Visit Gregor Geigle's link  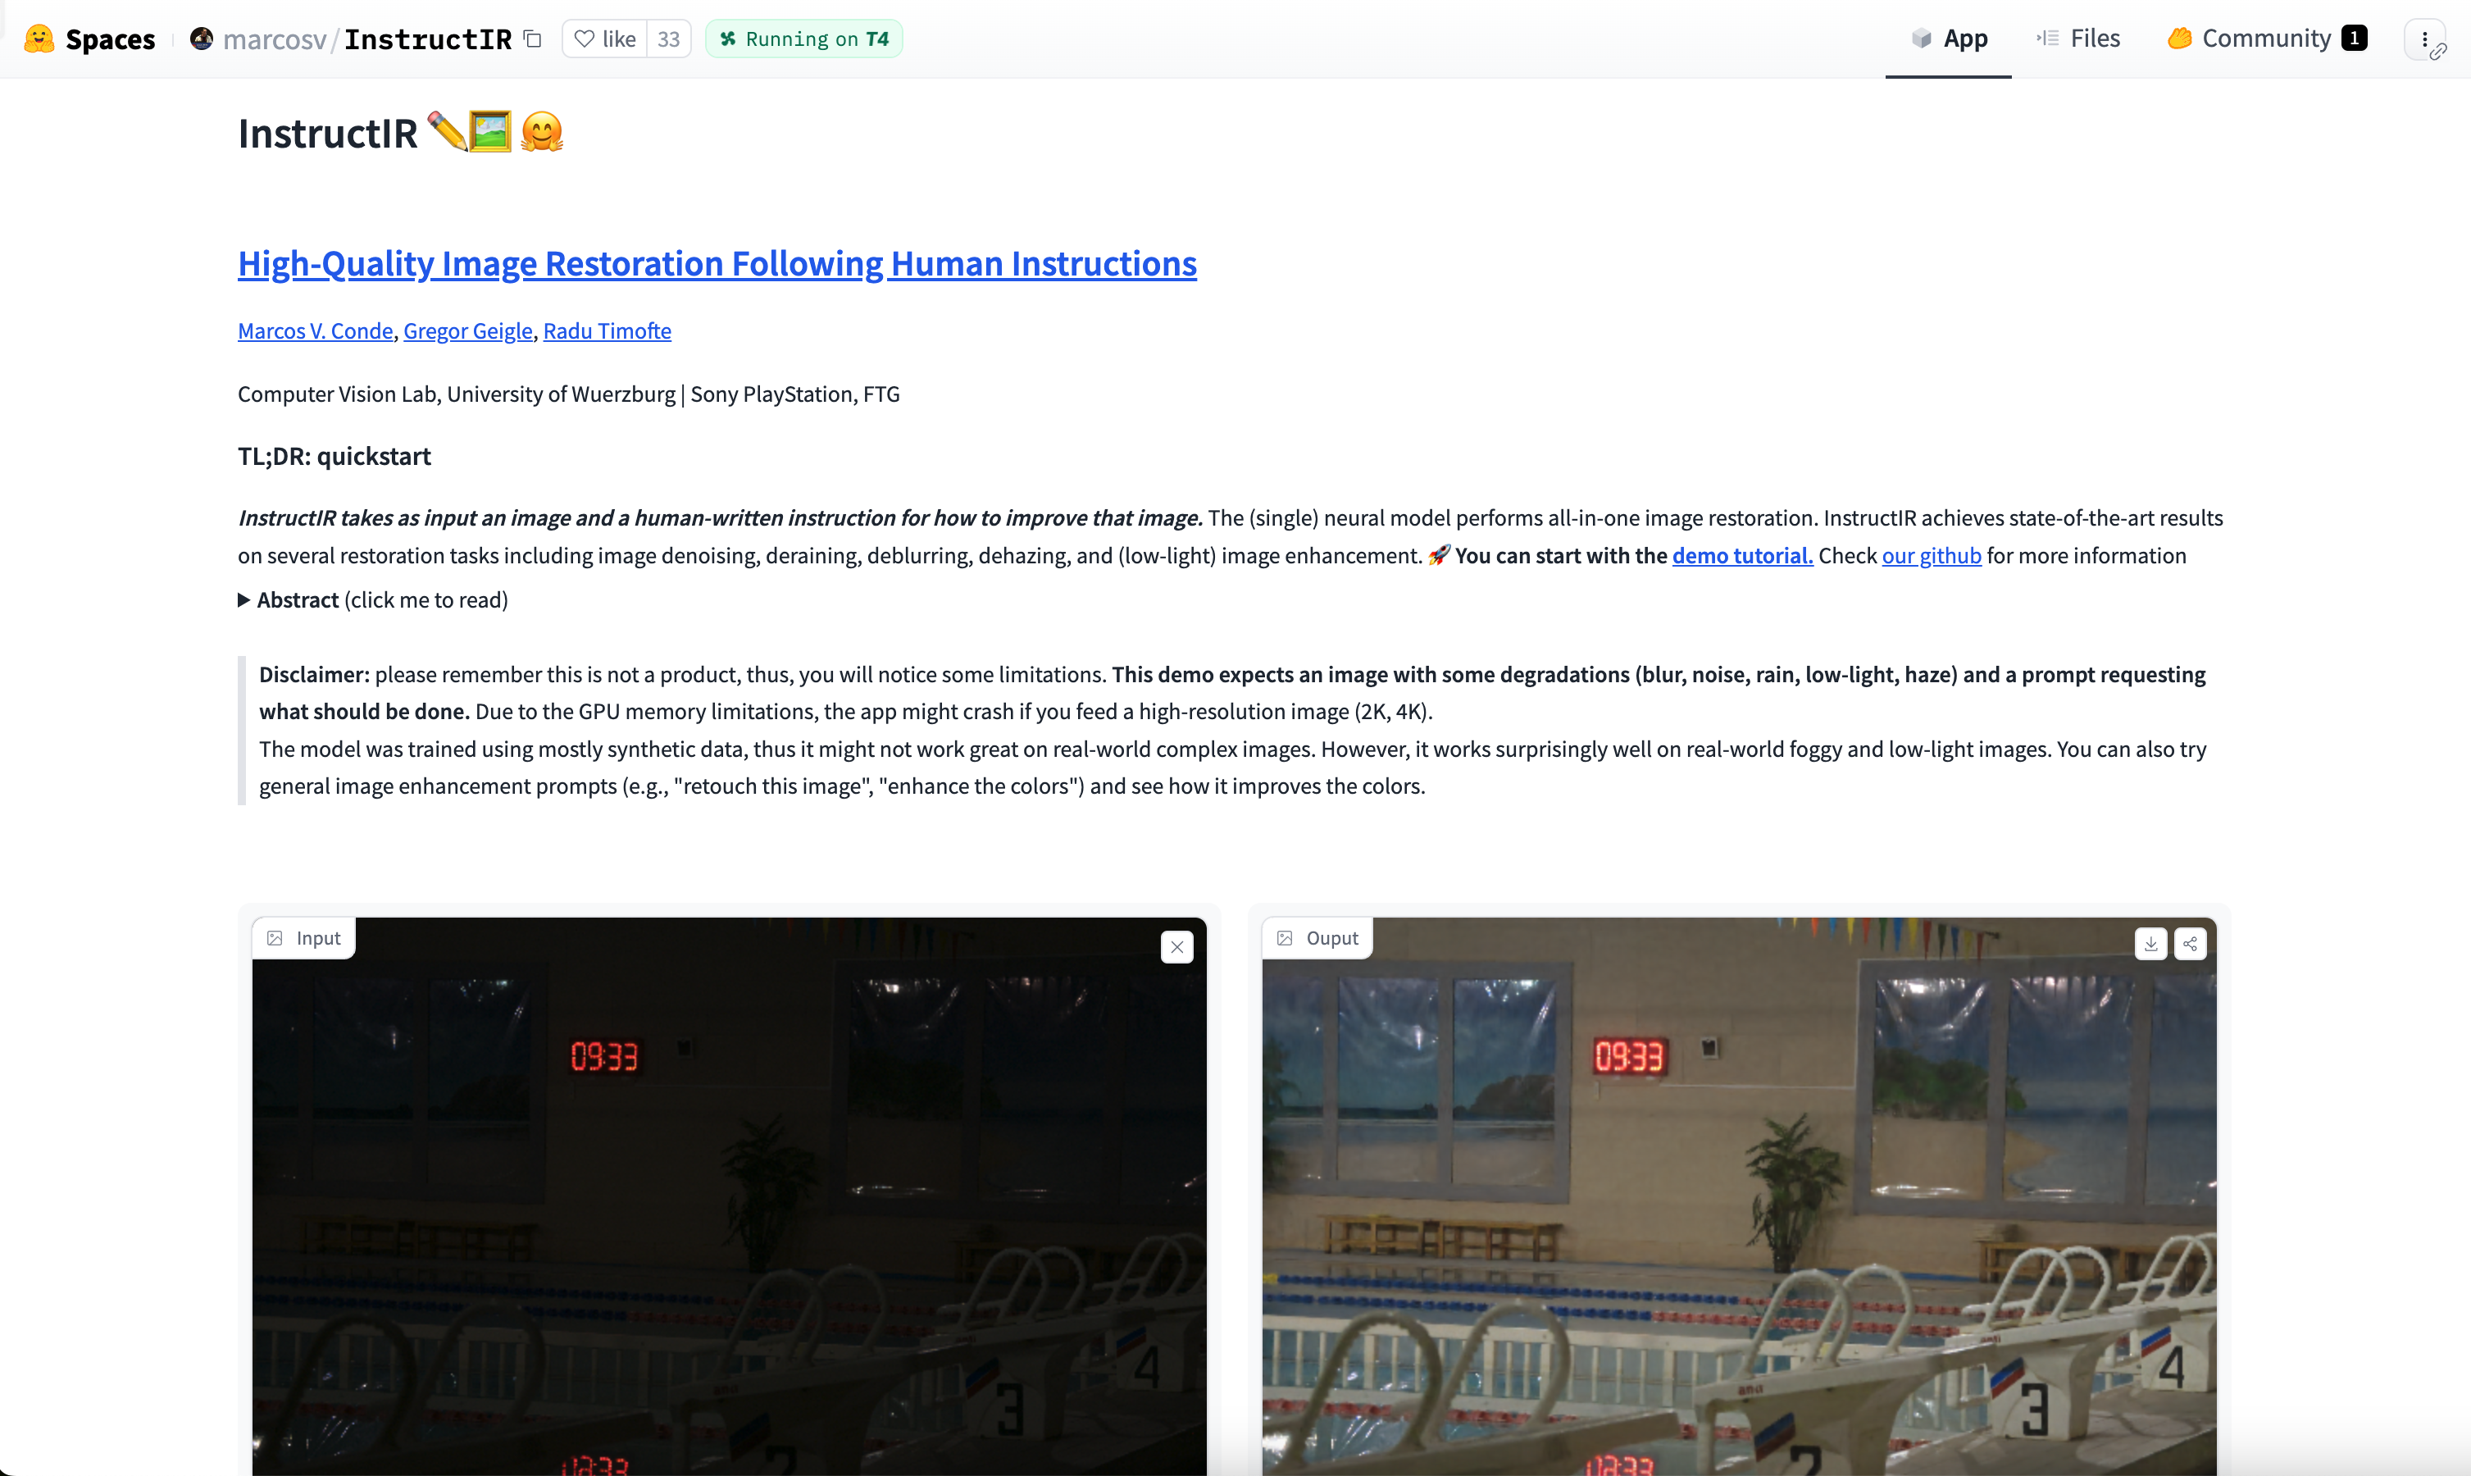[x=467, y=331]
